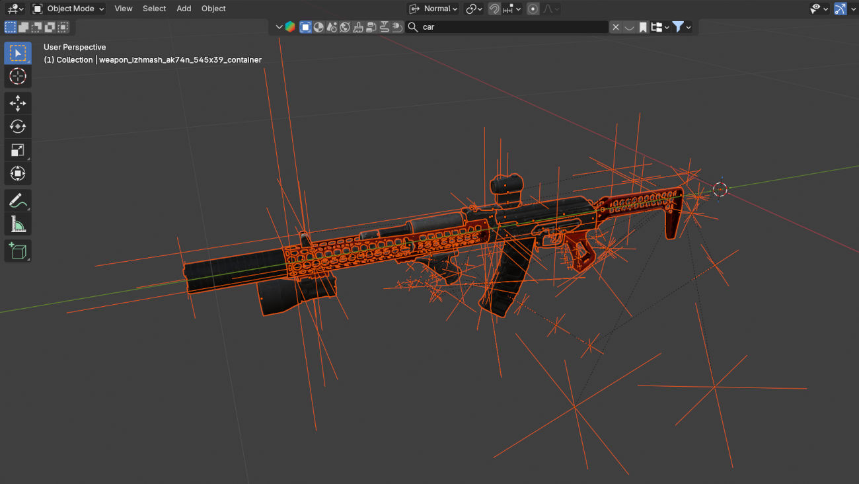Activate the Add Cube tool

[x=18, y=251]
